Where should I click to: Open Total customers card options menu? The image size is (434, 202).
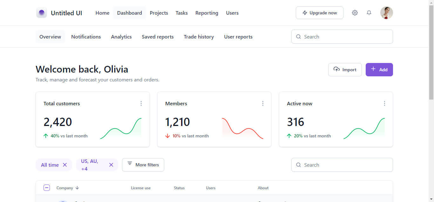point(141,103)
